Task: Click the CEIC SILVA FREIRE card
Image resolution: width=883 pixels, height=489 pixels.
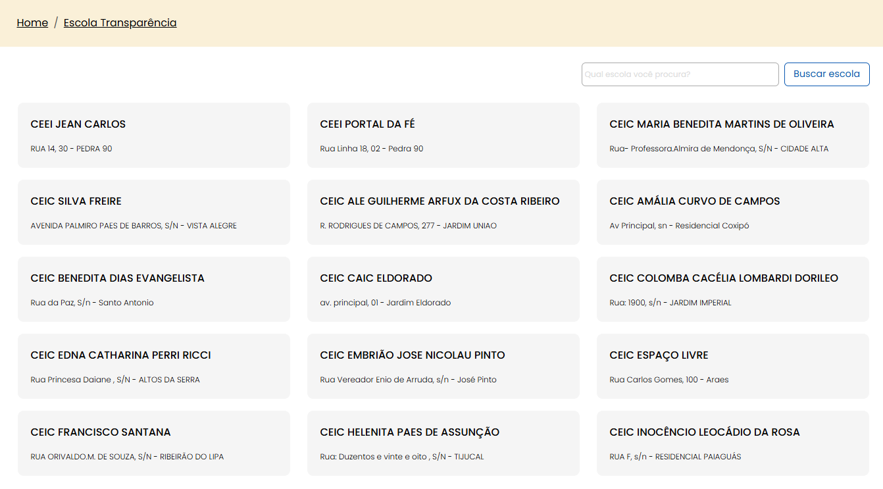Action: [153, 212]
